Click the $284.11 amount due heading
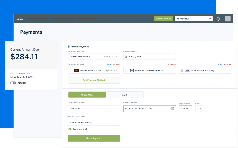 (24, 57)
